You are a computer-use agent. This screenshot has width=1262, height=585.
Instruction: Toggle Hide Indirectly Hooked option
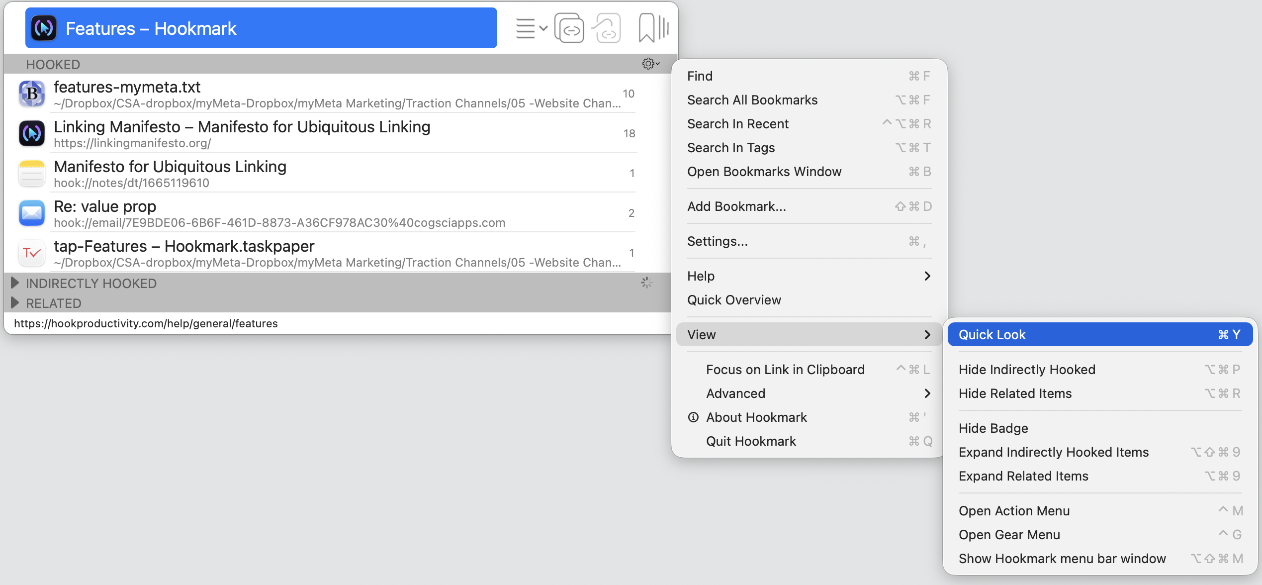pos(1027,370)
